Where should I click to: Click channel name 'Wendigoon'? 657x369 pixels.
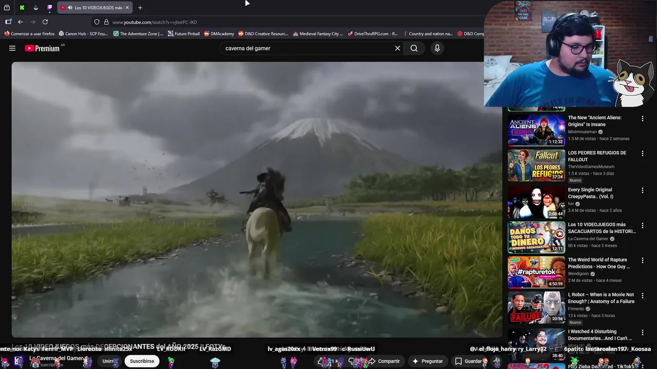tap(579, 274)
